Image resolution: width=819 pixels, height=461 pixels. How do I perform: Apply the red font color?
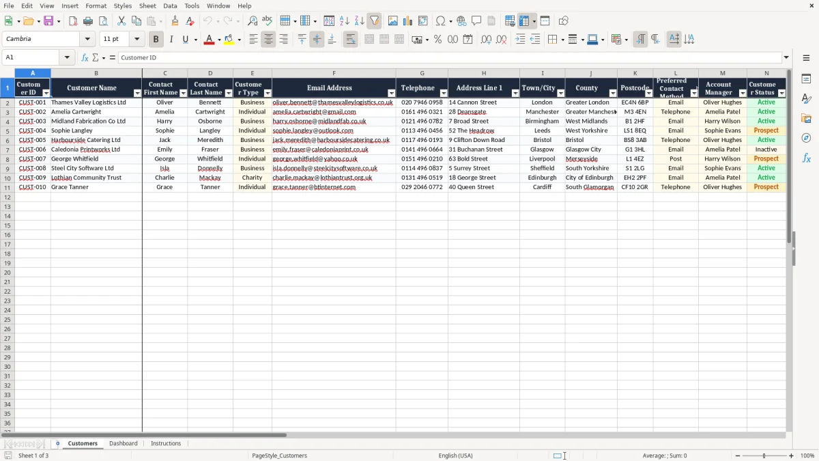coord(209,40)
